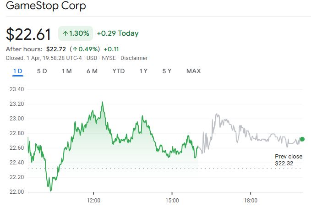Viewport: 311px width, 207px height.
Task: Click the up arrow in the 1.30% badge
Action: coord(65,33)
